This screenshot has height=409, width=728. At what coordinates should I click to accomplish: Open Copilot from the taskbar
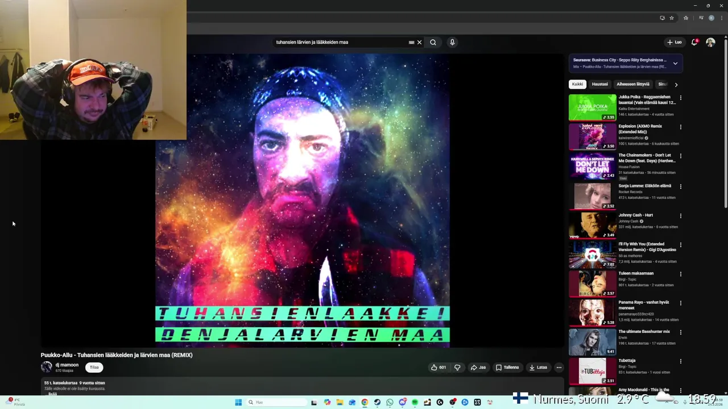327,402
